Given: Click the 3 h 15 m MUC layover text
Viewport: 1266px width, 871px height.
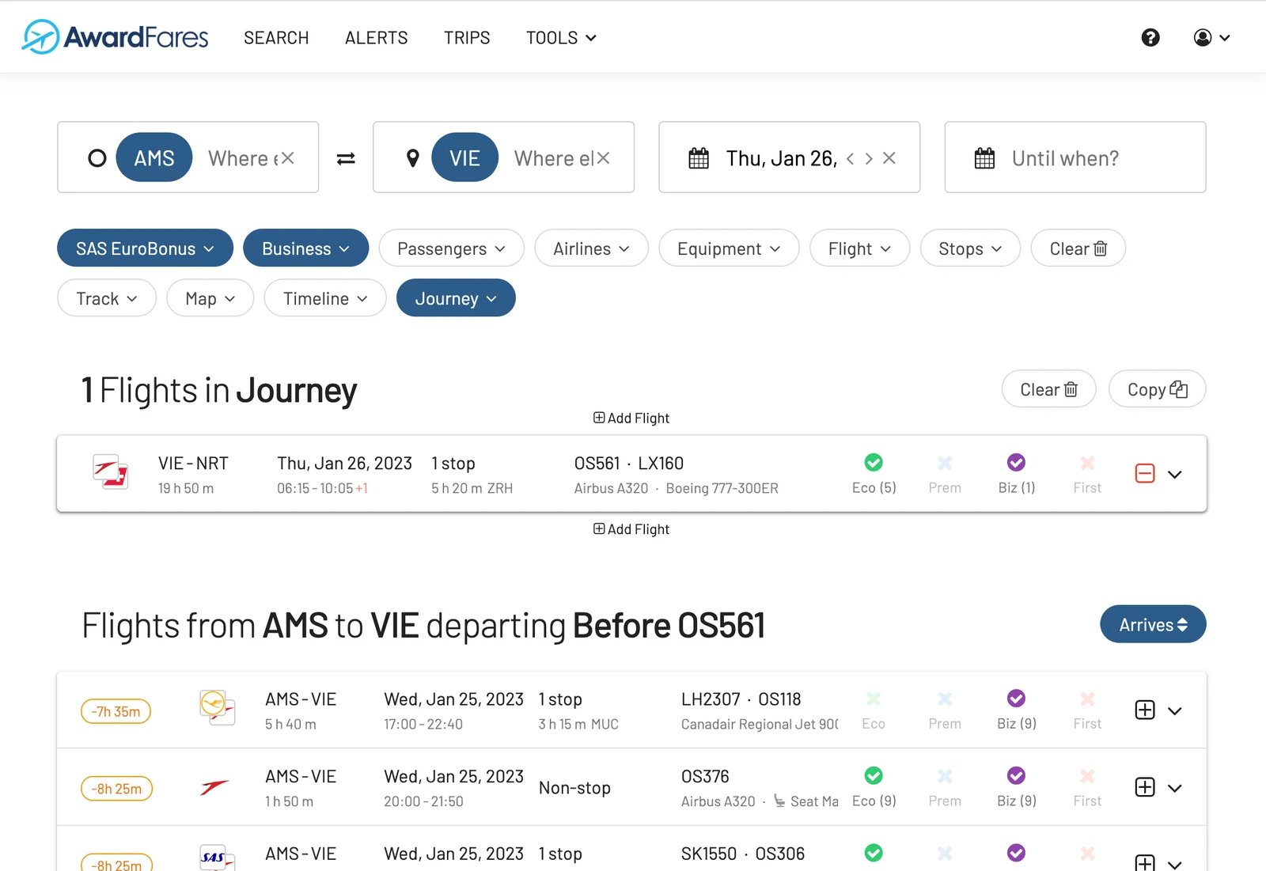Looking at the screenshot, I should (578, 724).
